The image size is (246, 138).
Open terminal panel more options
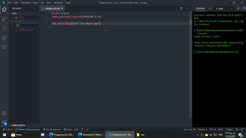point(210,8)
